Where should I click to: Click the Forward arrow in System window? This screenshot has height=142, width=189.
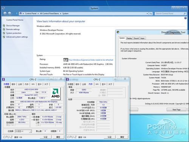click(9, 13)
